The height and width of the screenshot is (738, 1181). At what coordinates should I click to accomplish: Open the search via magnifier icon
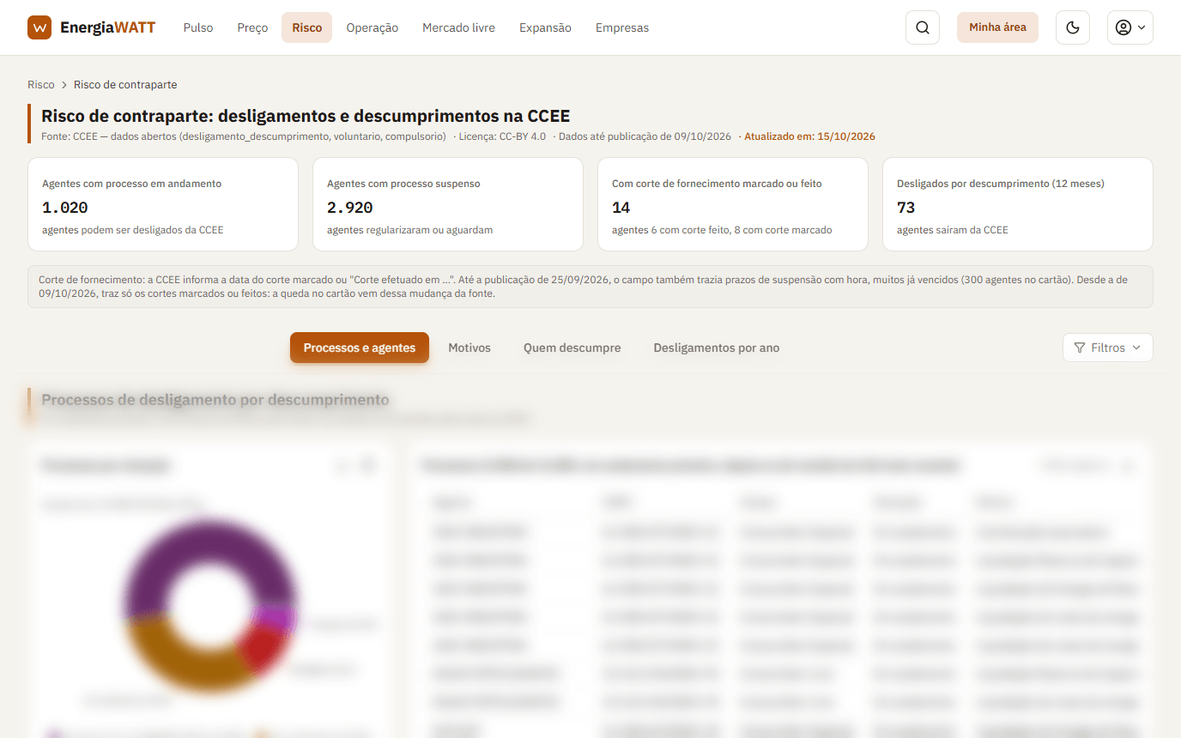click(923, 27)
